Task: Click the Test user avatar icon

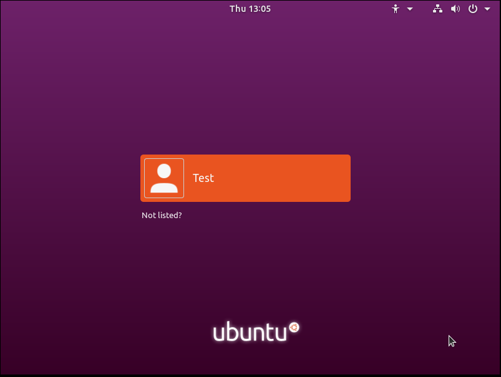Action: [164, 178]
